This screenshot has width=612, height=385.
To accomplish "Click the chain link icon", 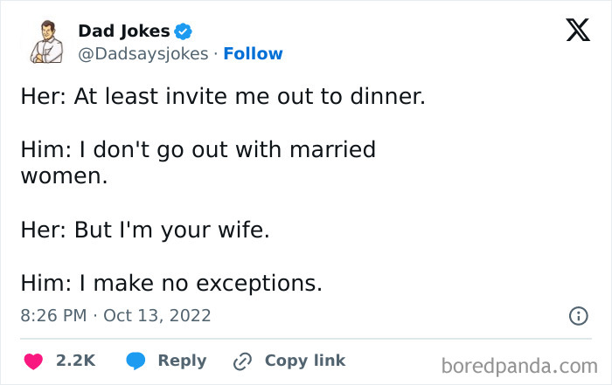I will click(242, 361).
